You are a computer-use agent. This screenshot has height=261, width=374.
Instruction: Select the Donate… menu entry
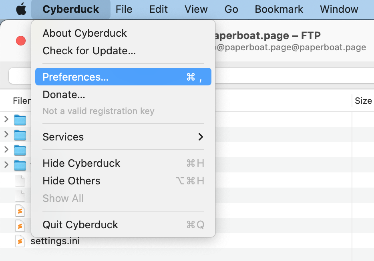(x=123, y=95)
